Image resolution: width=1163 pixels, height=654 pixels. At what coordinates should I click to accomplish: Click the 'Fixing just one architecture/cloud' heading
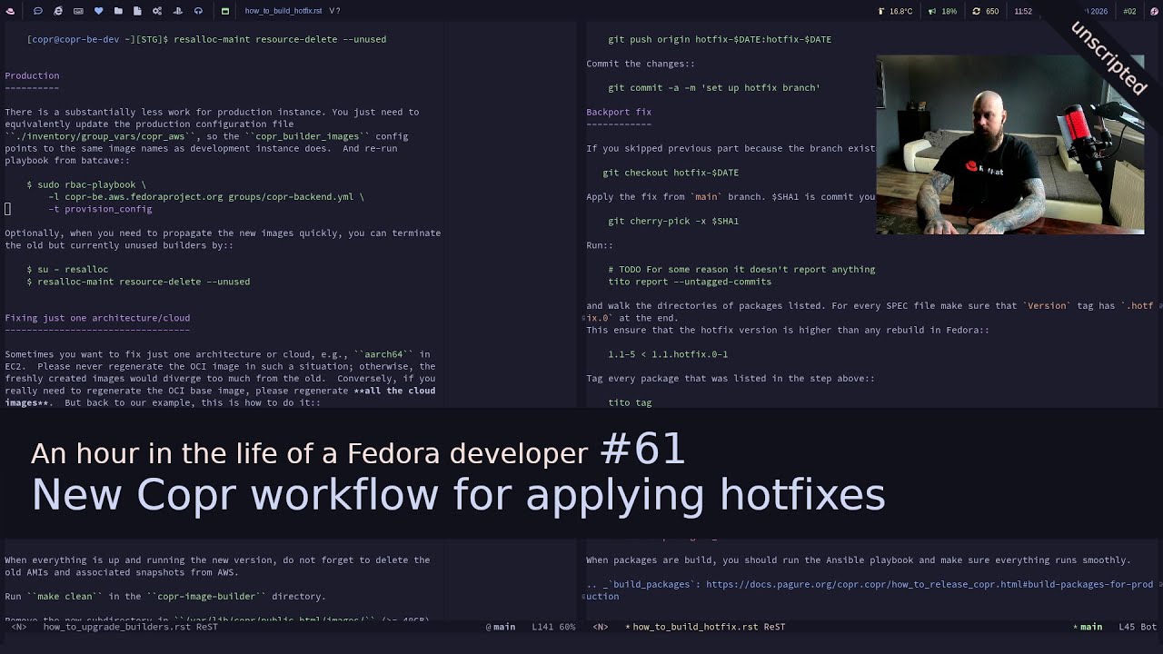point(97,318)
